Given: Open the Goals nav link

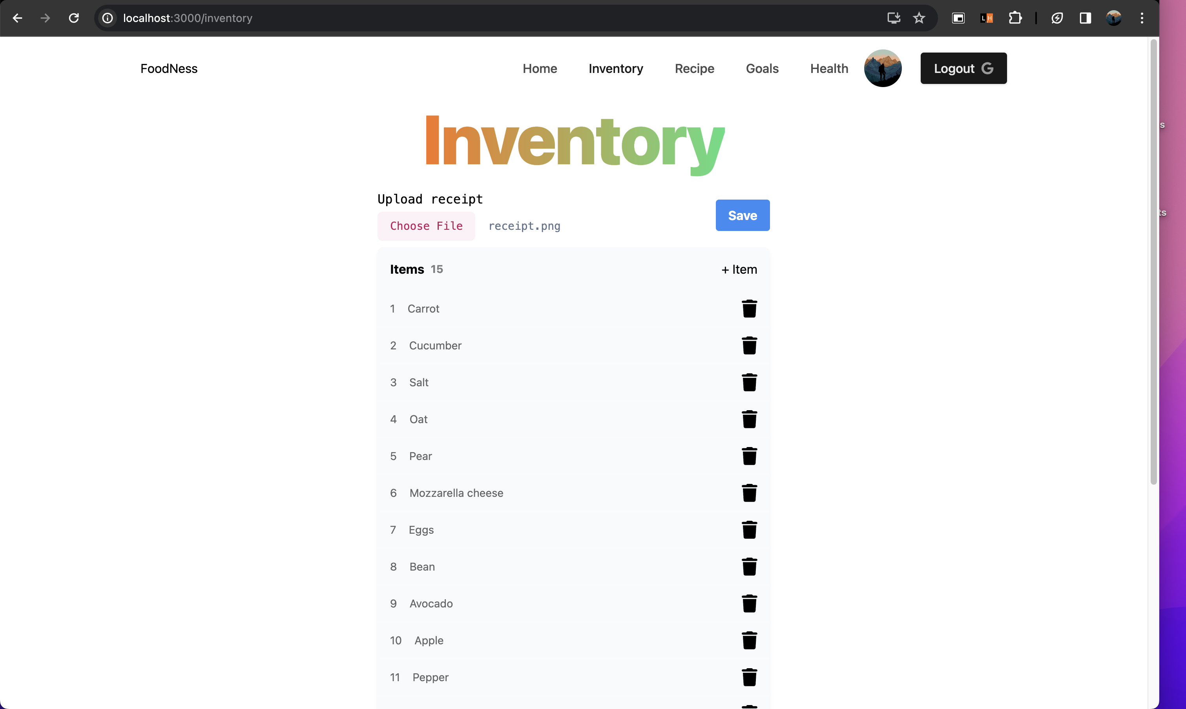Looking at the screenshot, I should point(761,69).
